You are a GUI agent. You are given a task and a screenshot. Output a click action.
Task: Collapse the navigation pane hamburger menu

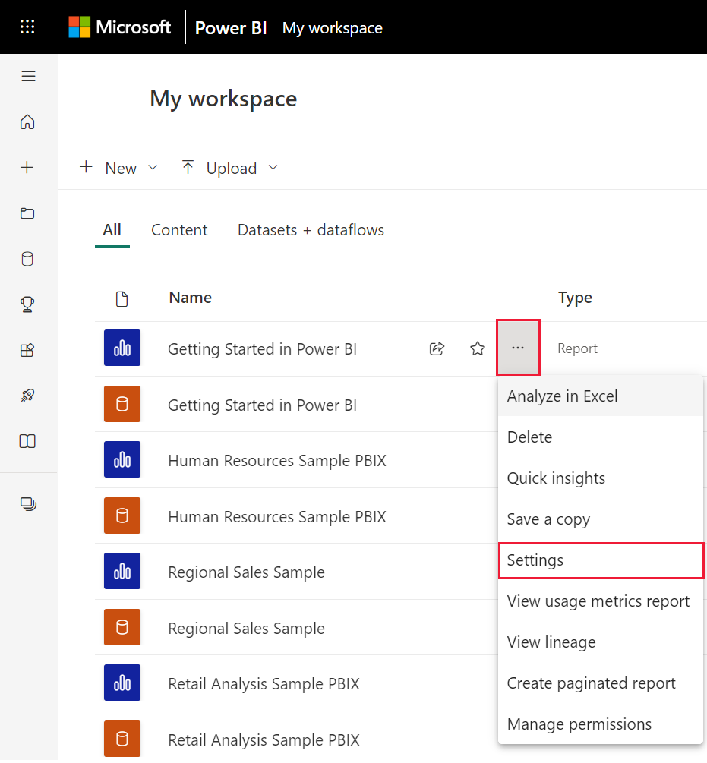click(x=28, y=76)
